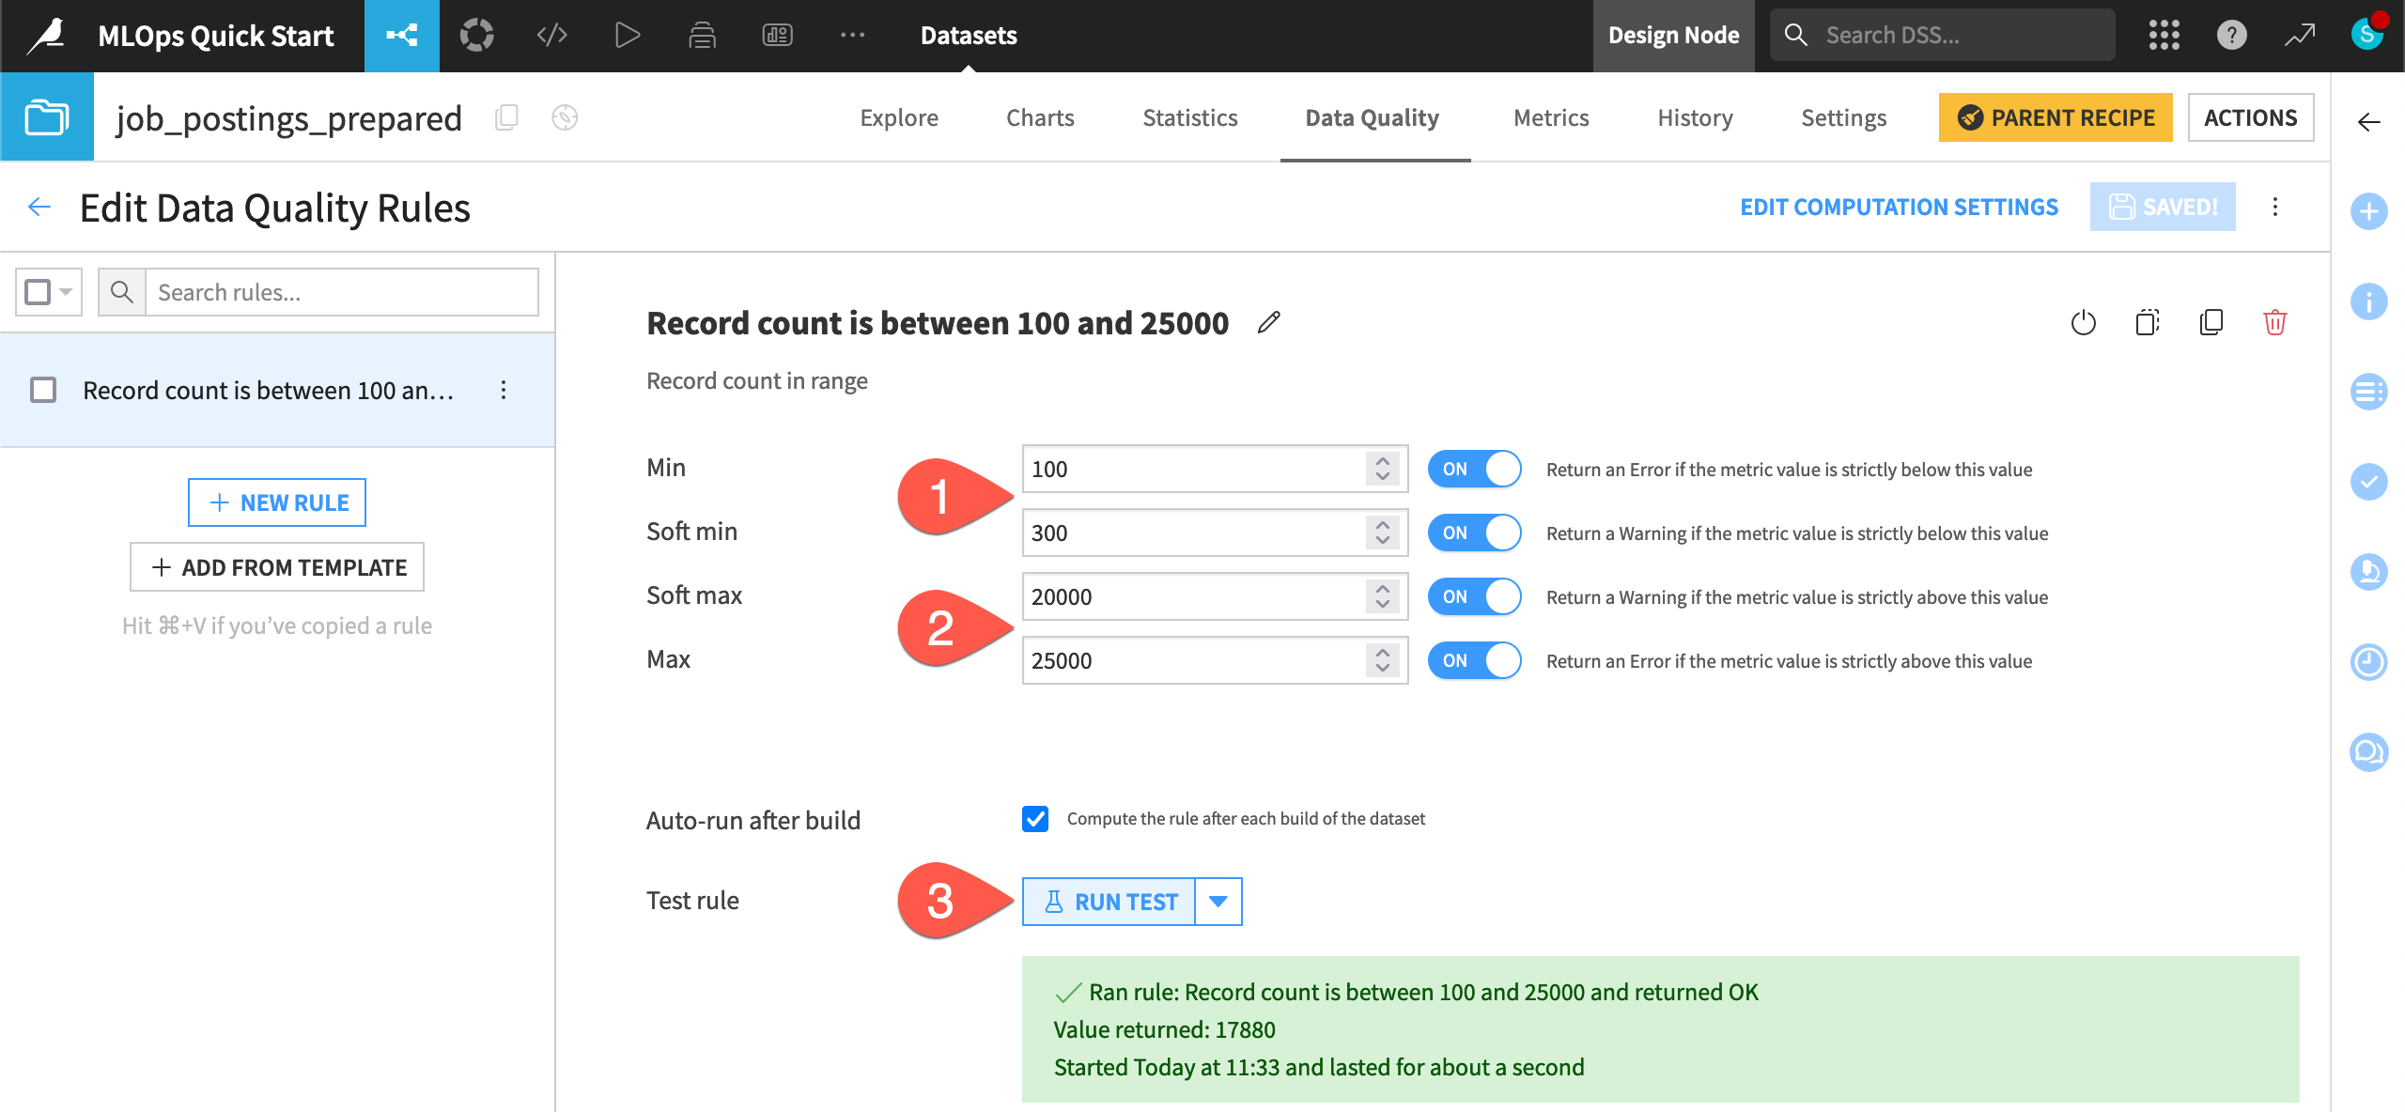The height and width of the screenshot is (1112, 2405).
Task: Click the NEW RULE button
Action: pyautogui.click(x=279, y=502)
